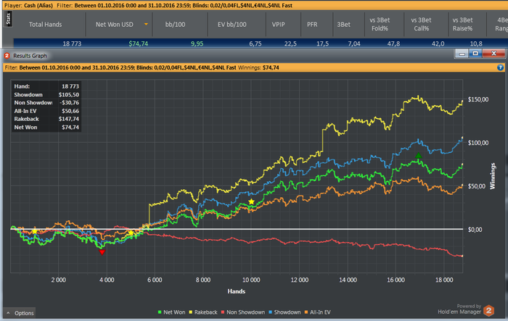The image size is (508, 321).
Task: Click the Showdown $105,50 summary row
Action: [x=46, y=95]
